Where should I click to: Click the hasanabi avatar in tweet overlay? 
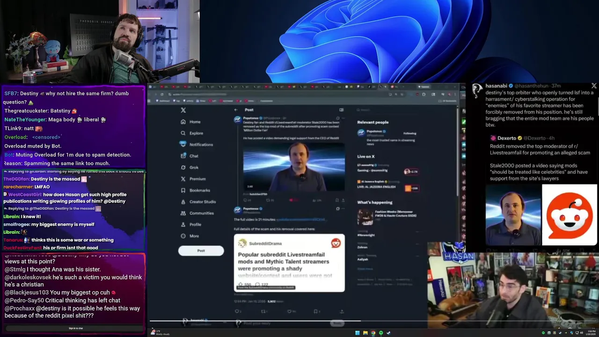477,90
